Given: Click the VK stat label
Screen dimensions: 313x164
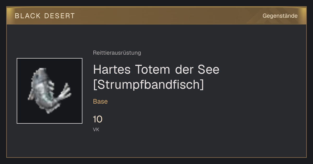Looking at the screenshot, I should (x=96, y=129).
